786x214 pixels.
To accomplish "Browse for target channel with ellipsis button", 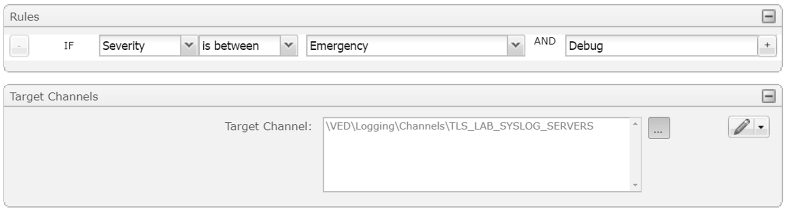I will point(658,128).
